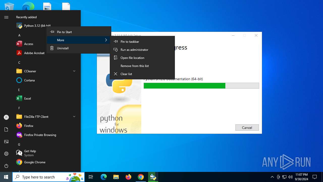
Task: Launch Google Chrome from the app list
Action: pos(46,162)
